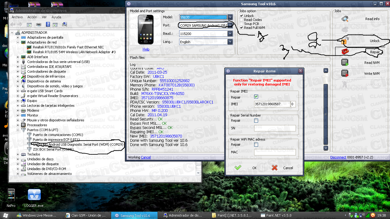Expand Unidades de disco node
This screenshot has width=390, height=219.
coord(18,159)
